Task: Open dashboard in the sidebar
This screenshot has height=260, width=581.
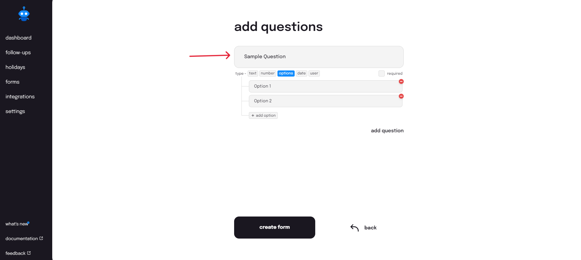Action: [18, 38]
